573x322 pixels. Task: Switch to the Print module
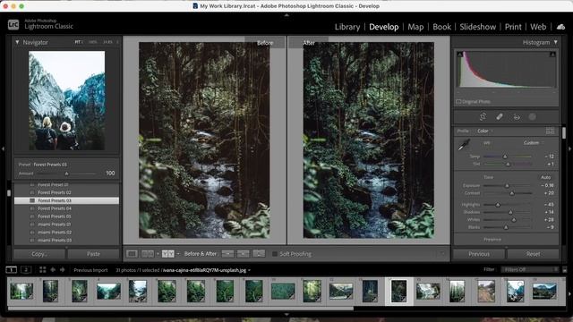[513, 27]
